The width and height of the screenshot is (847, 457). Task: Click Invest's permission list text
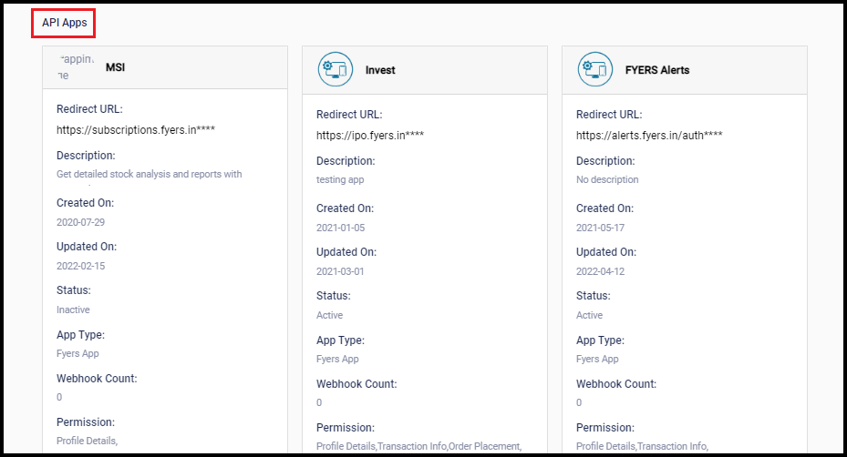pyautogui.click(x=418, y=446)
